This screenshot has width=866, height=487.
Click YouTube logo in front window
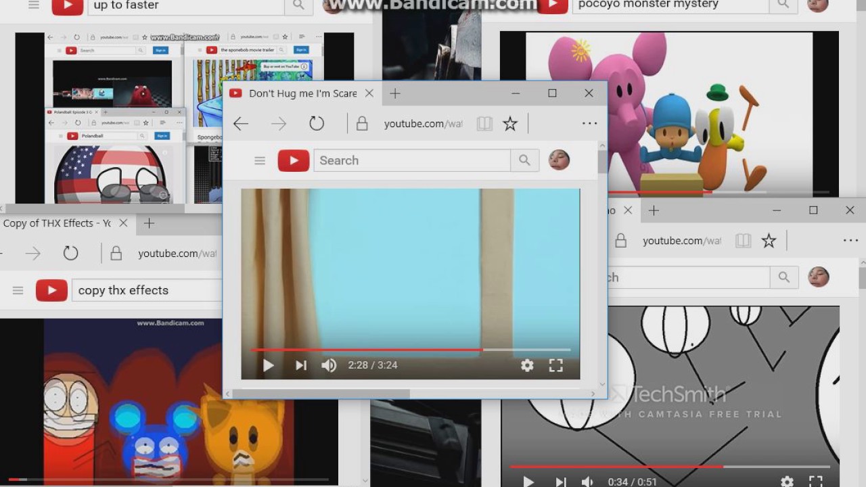tap(294, 160)
